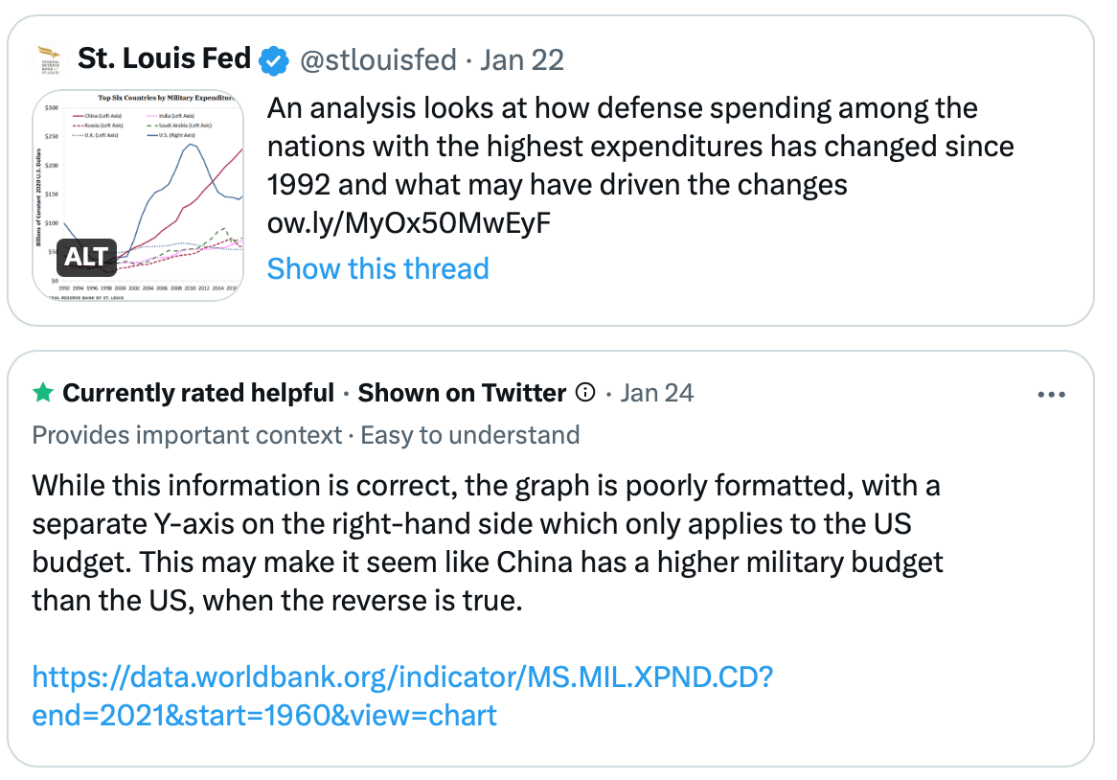The image size is (1117, 780).
Task: Click Provides important context tag
Action: pos(187,435)
